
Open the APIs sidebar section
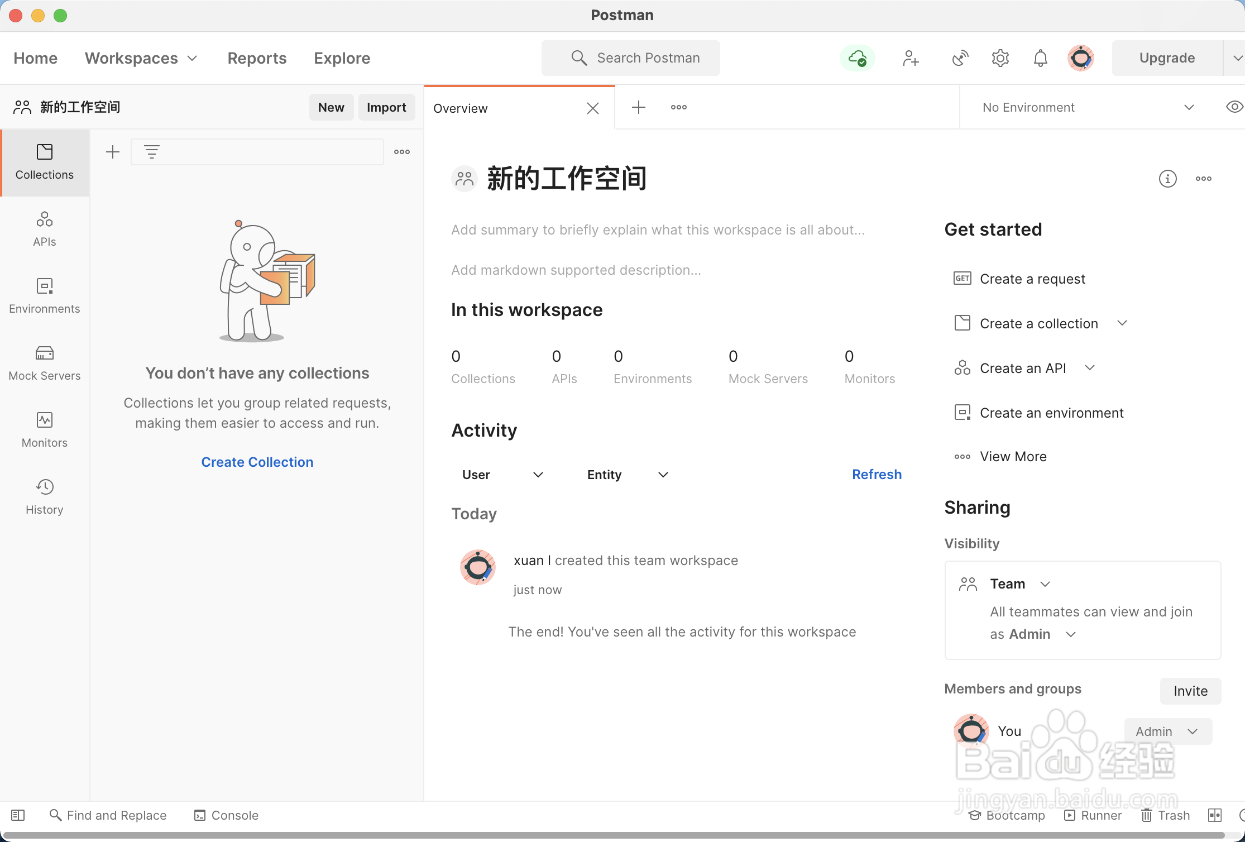tap(45, 229)
